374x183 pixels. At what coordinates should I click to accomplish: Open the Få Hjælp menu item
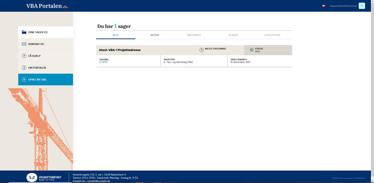(46, 56)
